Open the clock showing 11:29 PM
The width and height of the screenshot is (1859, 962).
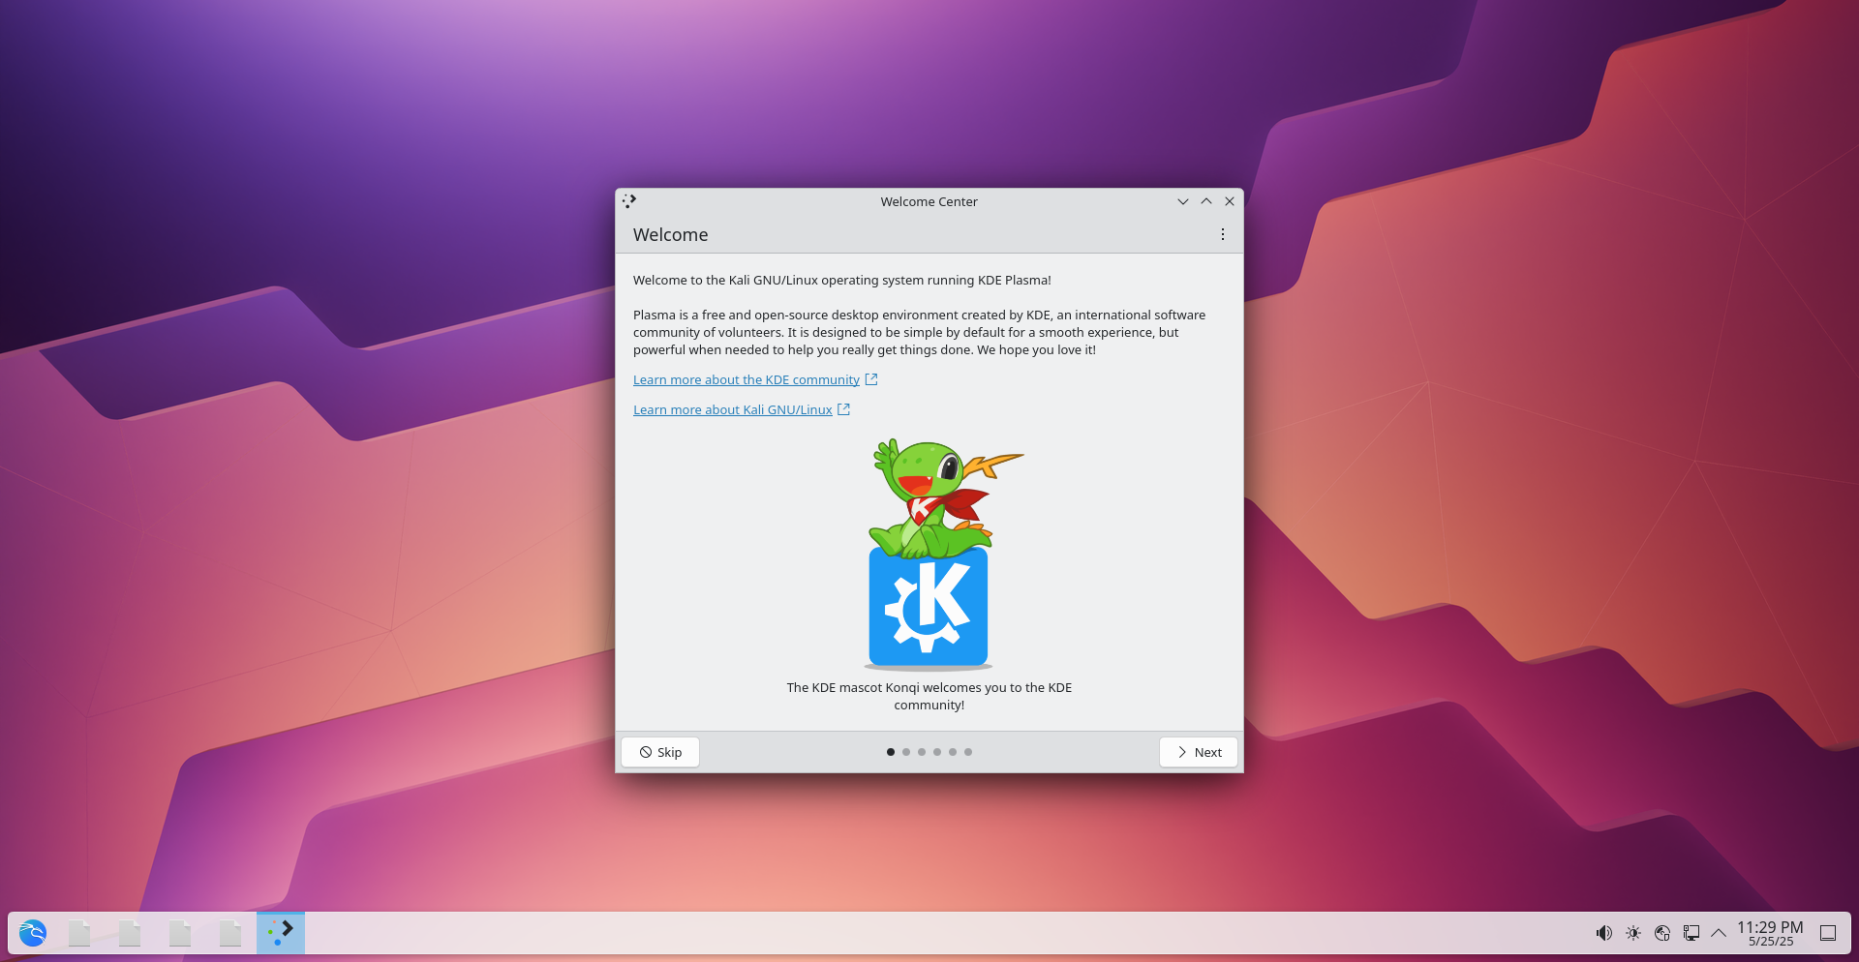pyautogui.click(x=1770, y=933)
